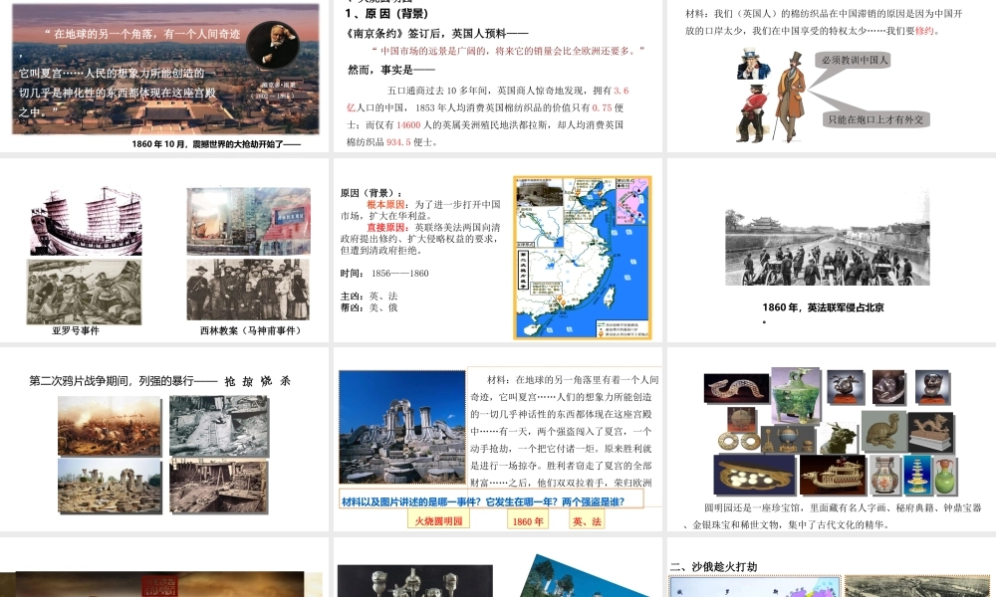
Task: Click the battle painting with smoke
Action: pyautogui.click(x=110, y=426)
